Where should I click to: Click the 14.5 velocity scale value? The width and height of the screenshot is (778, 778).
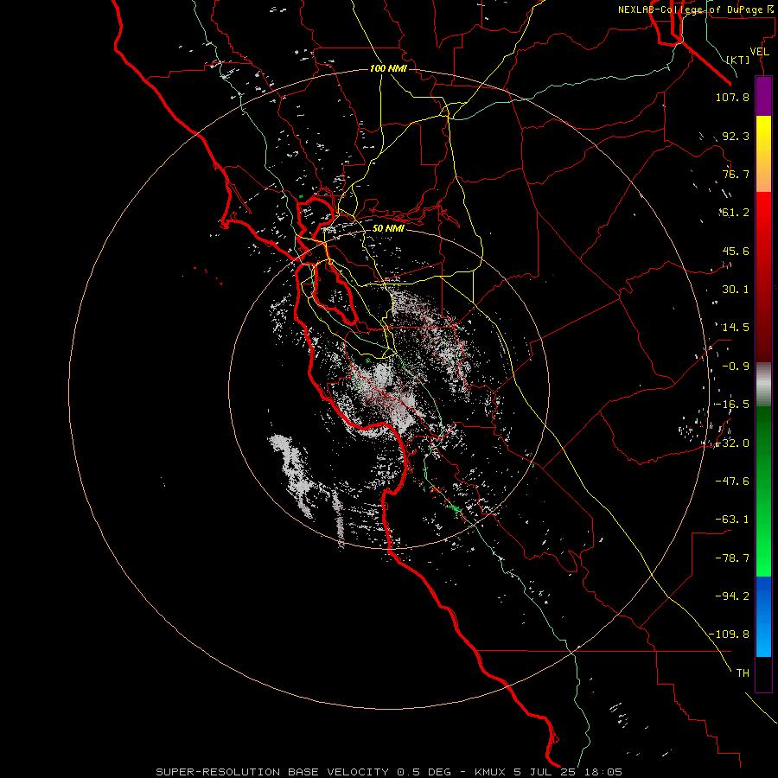(736, 328)
